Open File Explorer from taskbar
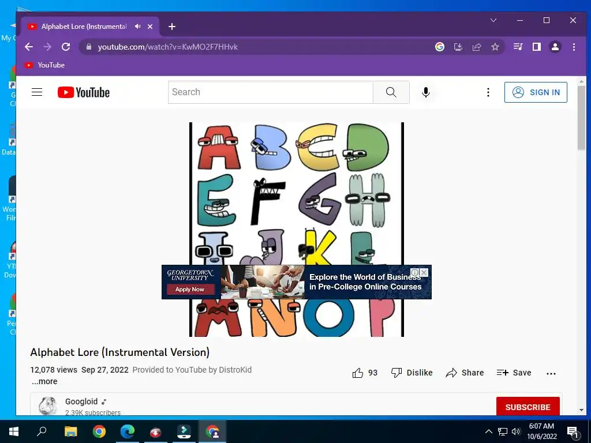This screenshot has width=591, height=443. tap(70, 431)
